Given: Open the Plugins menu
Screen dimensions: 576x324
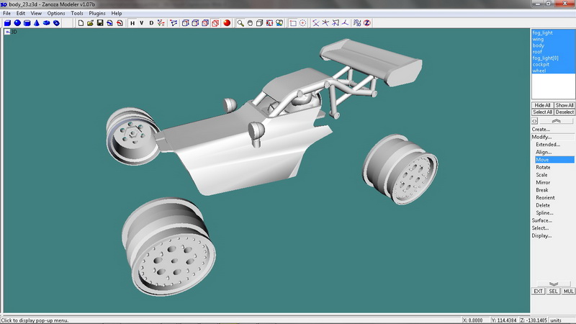Looking at the screenshot, I should 97,13.
